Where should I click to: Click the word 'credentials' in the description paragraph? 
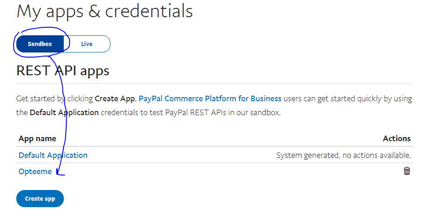click(121, 112)
